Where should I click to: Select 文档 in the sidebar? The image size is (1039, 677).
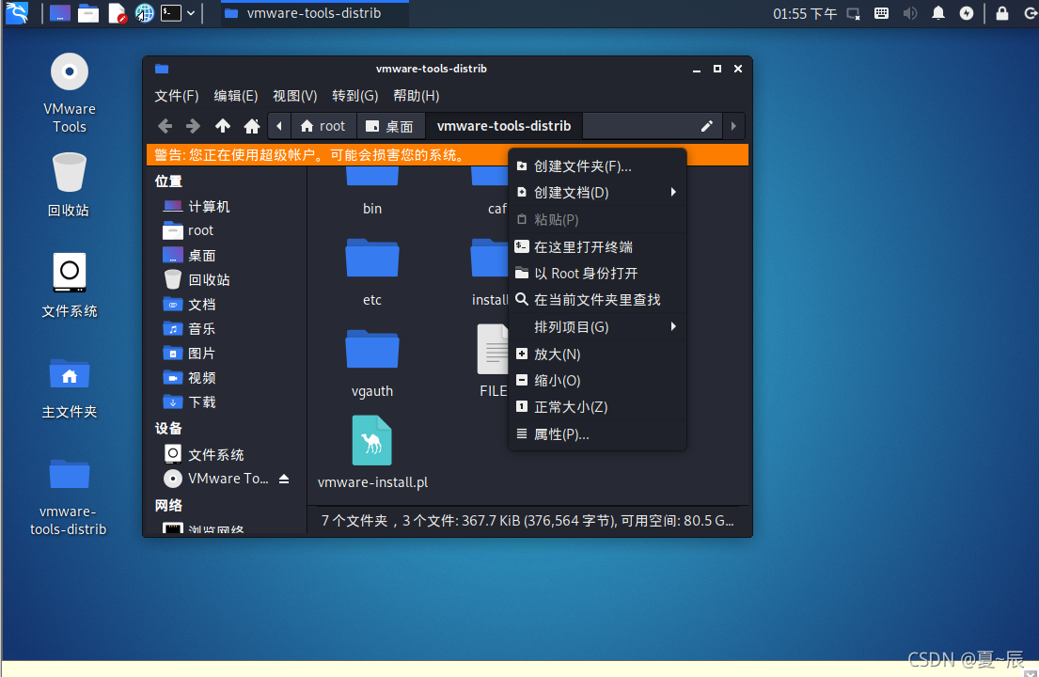point(190,304)
